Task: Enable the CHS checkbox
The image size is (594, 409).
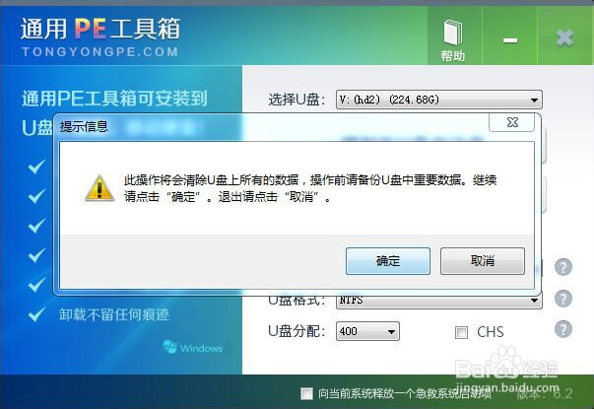Action: [461, 332]
